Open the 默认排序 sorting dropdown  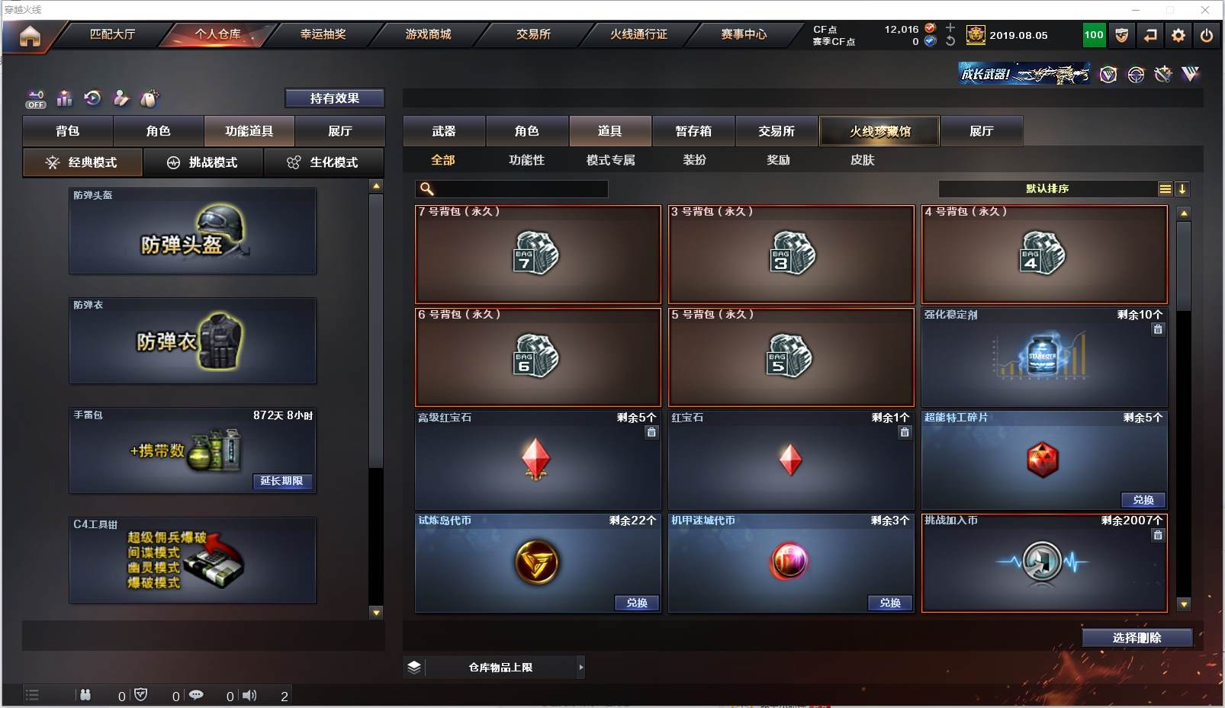point(1047,189)
